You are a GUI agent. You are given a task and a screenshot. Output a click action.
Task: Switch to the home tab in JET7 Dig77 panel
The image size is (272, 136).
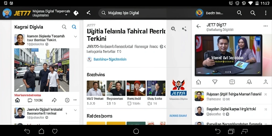coord(198,82)
